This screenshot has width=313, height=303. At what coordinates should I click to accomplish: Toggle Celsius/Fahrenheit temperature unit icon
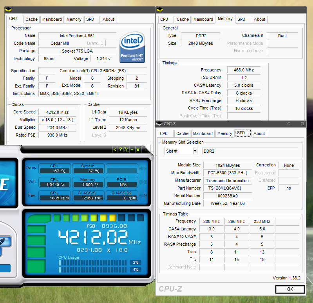[x=126, y=150]
